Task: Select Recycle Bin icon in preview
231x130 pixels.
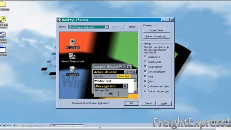Action: tap(73, 71)
